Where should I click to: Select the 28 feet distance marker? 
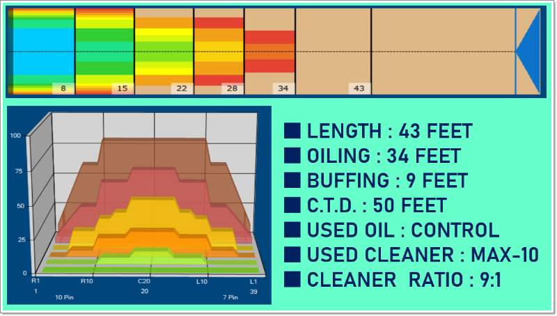pyautogui.click(x=232, y=88)
